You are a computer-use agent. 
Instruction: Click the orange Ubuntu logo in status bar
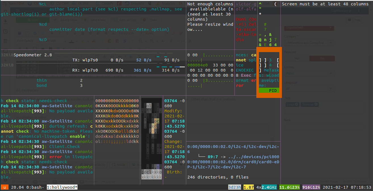tap(5, 187)
